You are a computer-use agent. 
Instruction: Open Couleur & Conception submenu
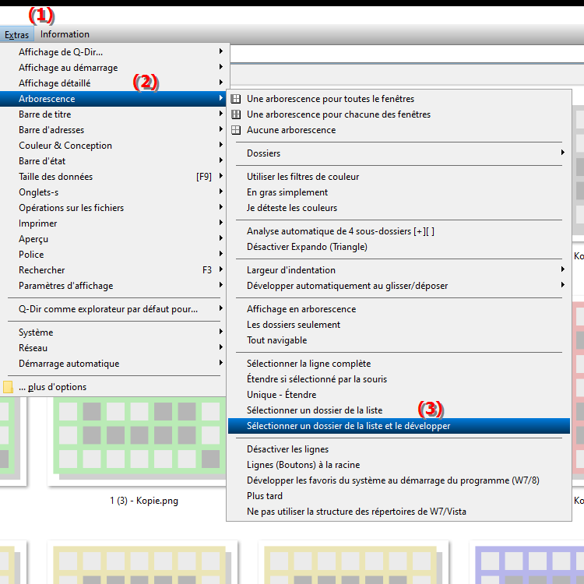(x=113, y=146)
